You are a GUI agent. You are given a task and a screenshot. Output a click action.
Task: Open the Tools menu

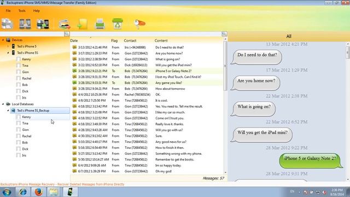point(22,11)
